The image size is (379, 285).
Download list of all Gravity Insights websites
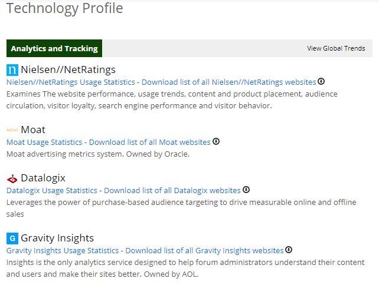[204, 250]
